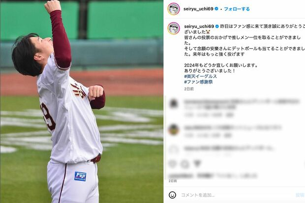This screenshot has height=203, width=305.
Task: Click first commenter's blurred avatar
Action: [x=174, y=103]
